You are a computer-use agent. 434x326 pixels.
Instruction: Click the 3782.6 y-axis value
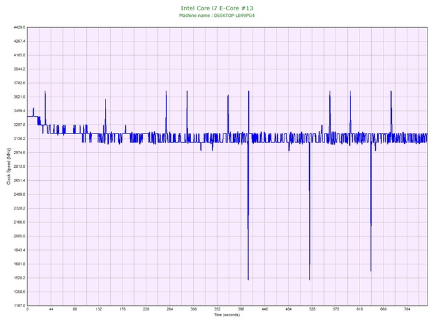[19, 83]
